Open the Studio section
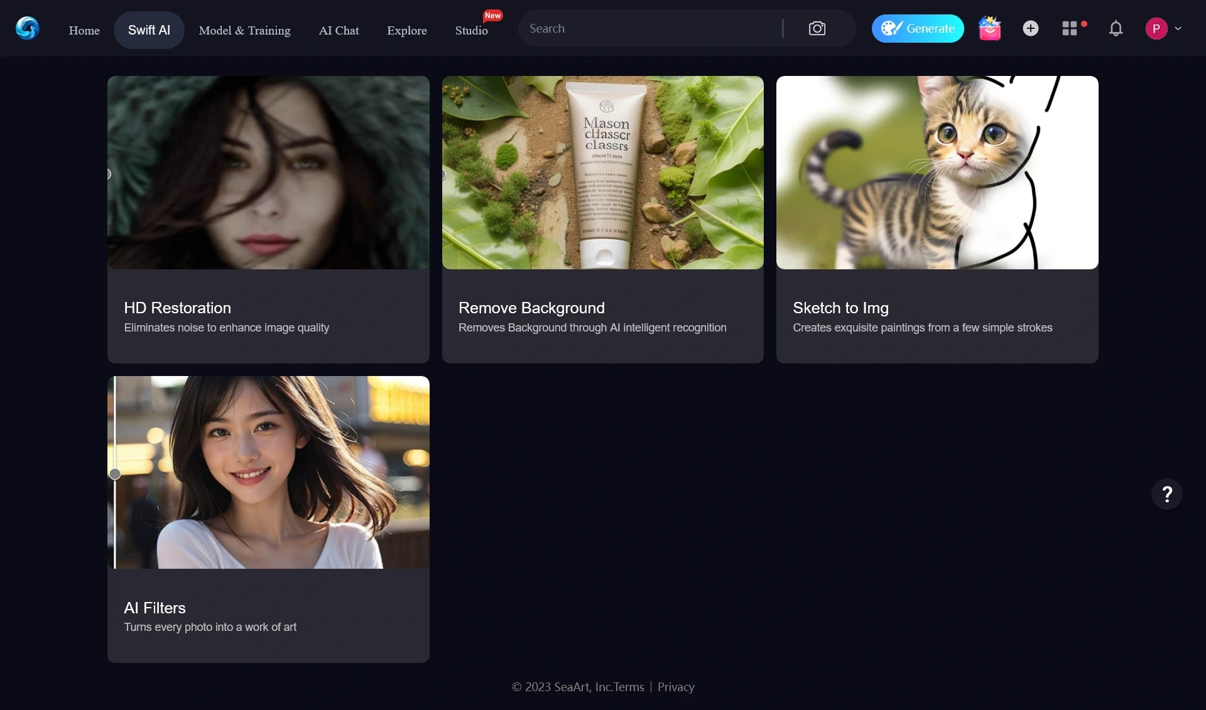 point(471,30)
